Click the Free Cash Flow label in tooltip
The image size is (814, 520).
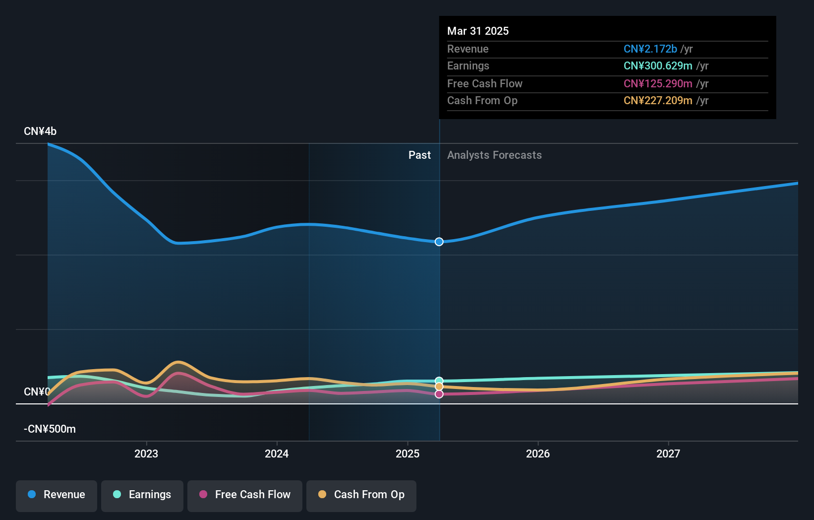484,84
